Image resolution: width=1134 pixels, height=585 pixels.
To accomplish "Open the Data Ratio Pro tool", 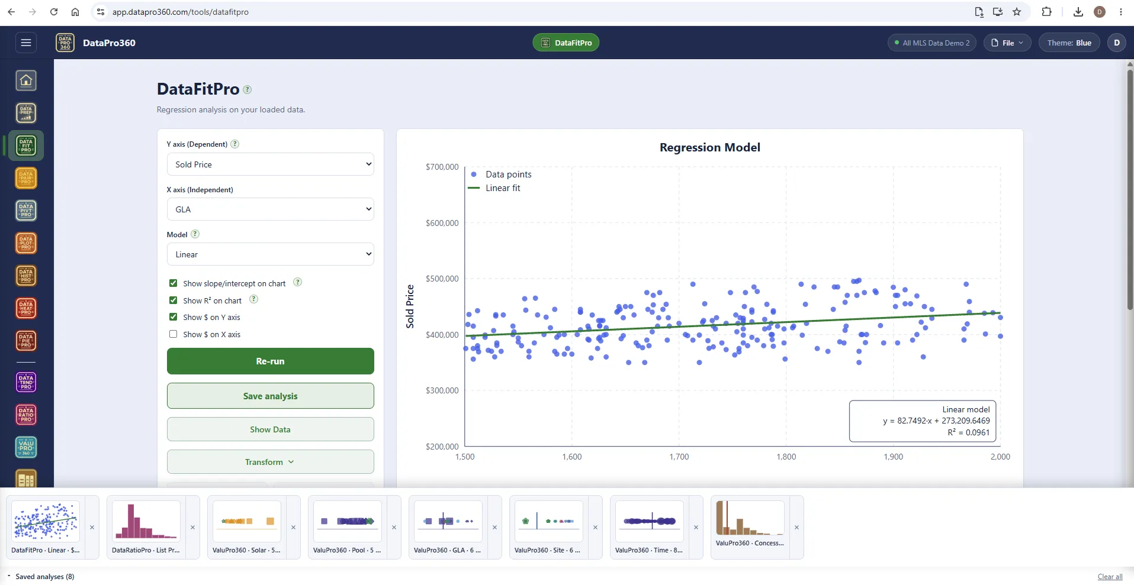I will (x=26, y=415).
